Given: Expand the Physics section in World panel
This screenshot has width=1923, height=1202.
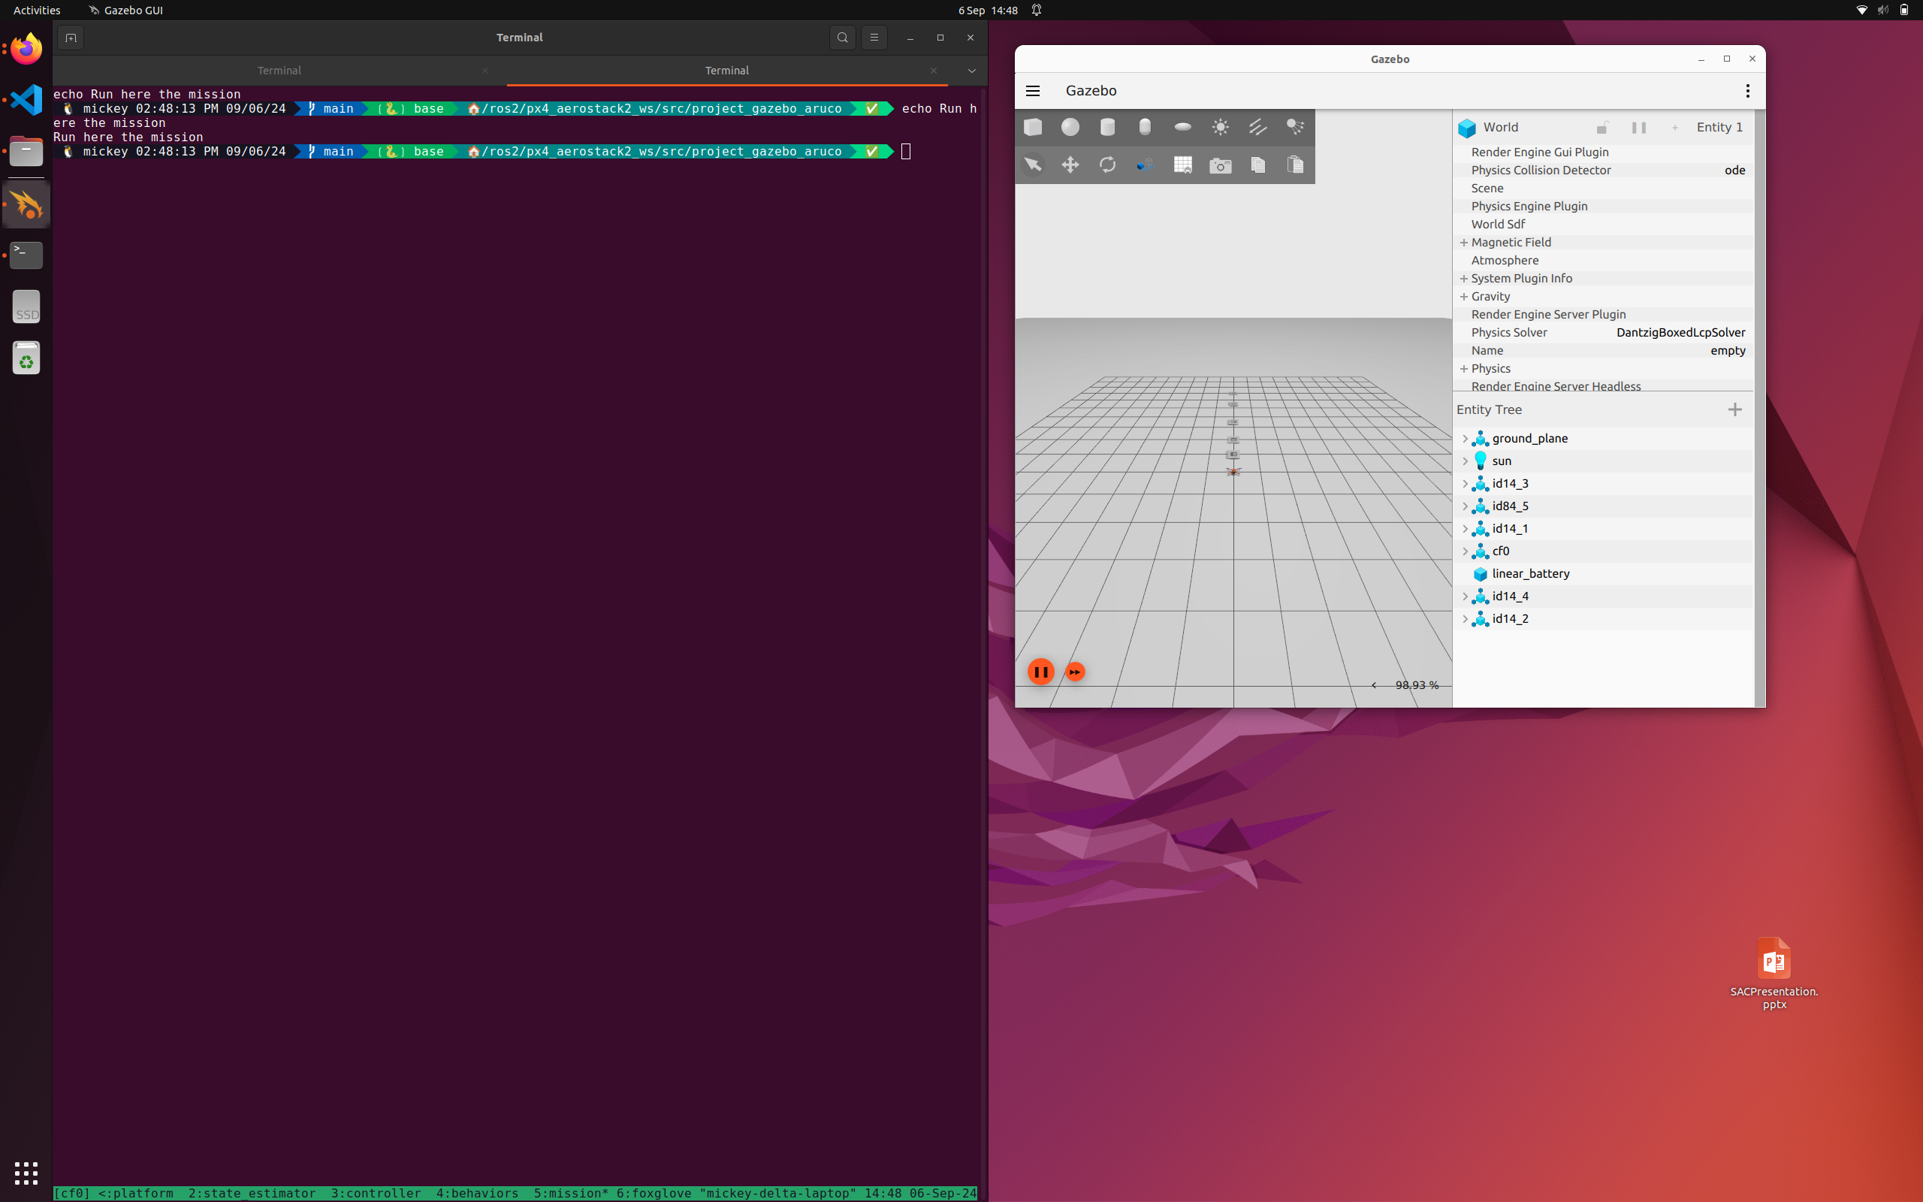Looking at the screenshot, I should tap(1465, 368).
